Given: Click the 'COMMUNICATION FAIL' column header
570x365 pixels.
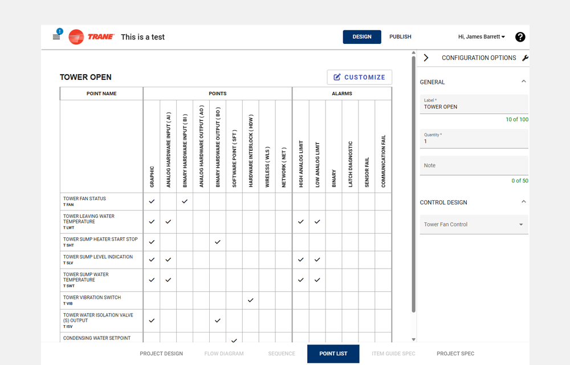Looking at the screenshot, I should pyautogui.click(x=383, y=161).
